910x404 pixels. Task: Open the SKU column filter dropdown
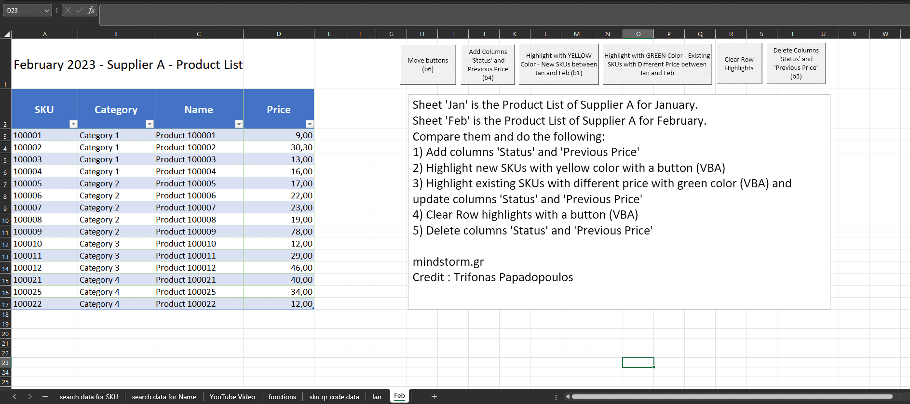(x=73, y=124)
